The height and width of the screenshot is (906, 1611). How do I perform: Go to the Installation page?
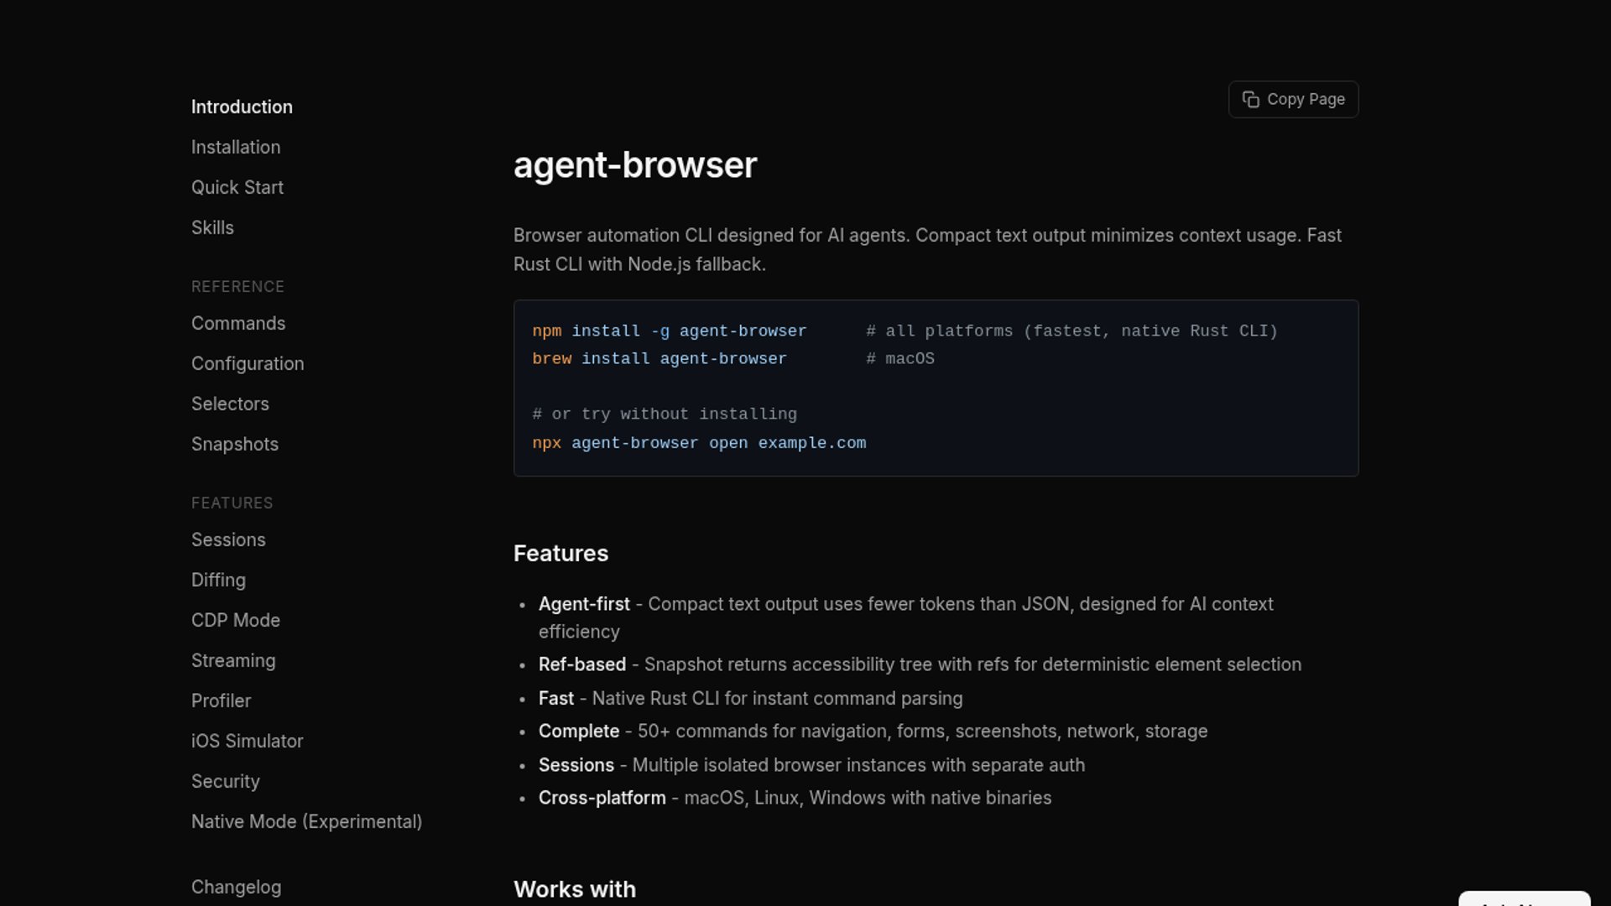pyautogui.click(x=236, y=148)
